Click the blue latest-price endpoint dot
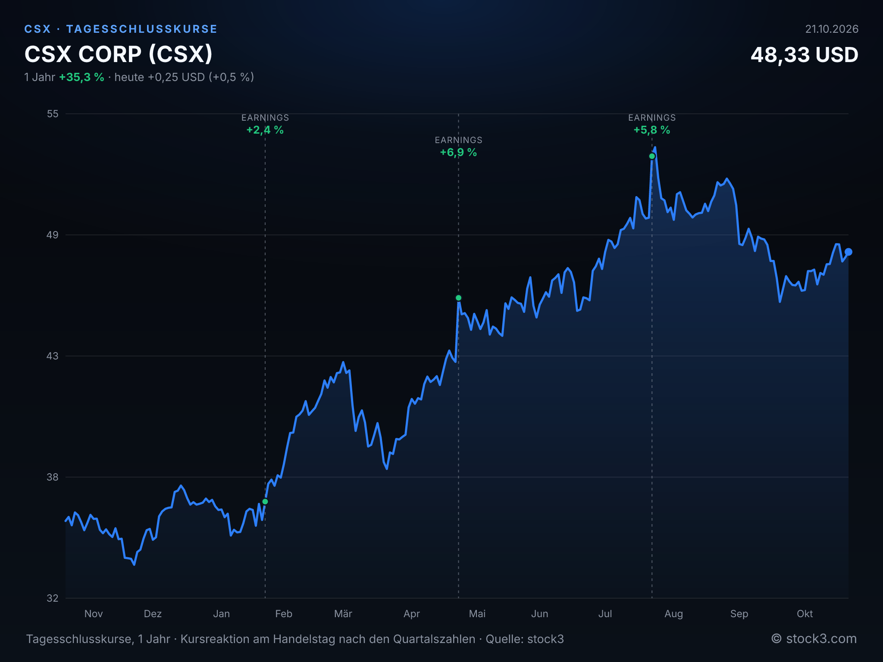This screenshot has height=662, width=883. pyautogui.click(x=848, y=252)
